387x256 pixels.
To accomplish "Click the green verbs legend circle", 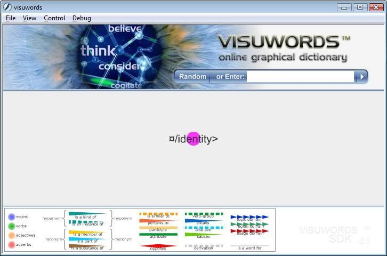I will 11,226.
